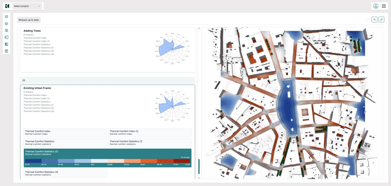391x186 pixels.
Task: Click the blue central plaza on the map
Action: (x=288, y=107)
